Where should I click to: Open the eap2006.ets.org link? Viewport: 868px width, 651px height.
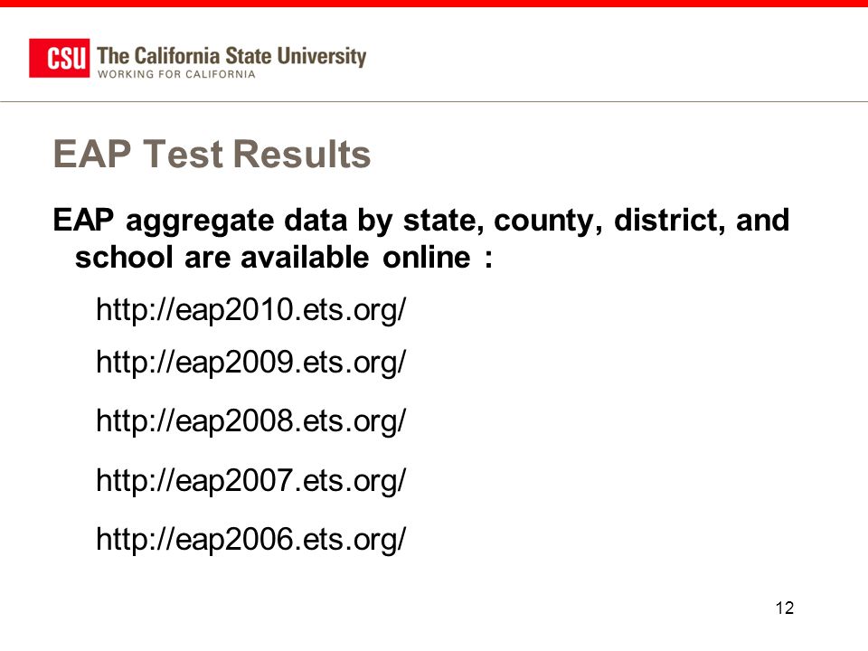point(250,539)
